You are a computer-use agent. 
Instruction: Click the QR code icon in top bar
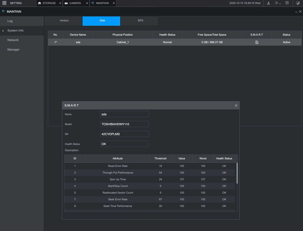(x=287, y=3)
